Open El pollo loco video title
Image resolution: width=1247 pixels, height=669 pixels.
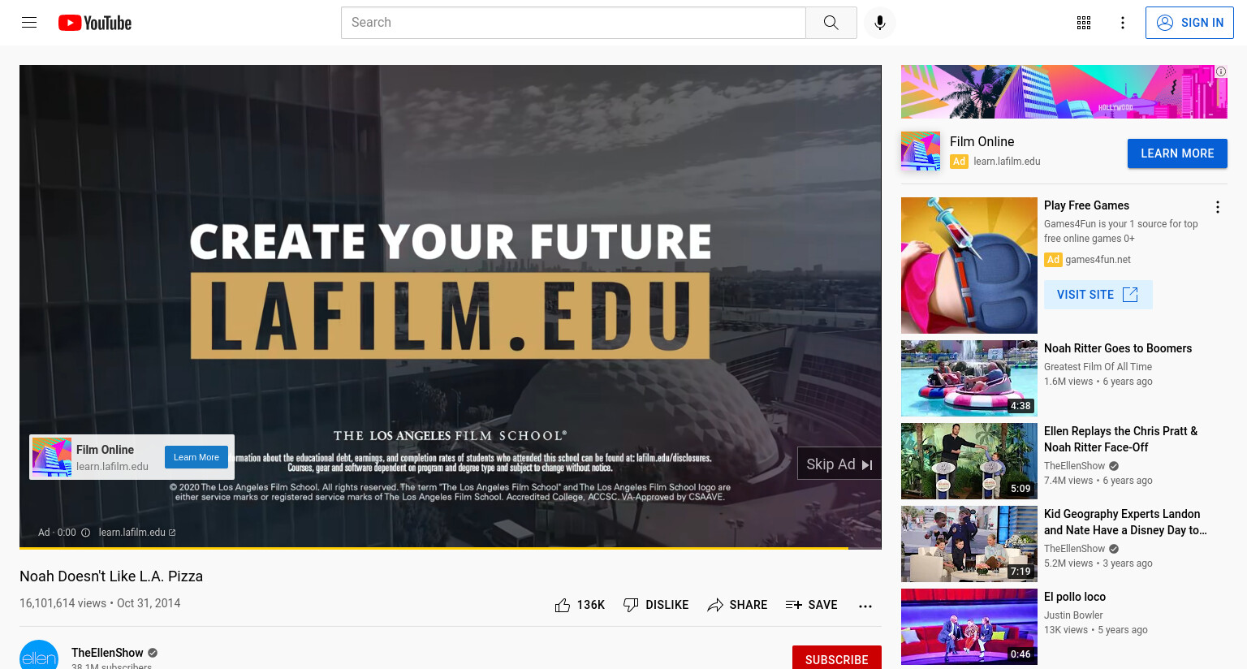pyautogui.click(x=1075, y=597)
